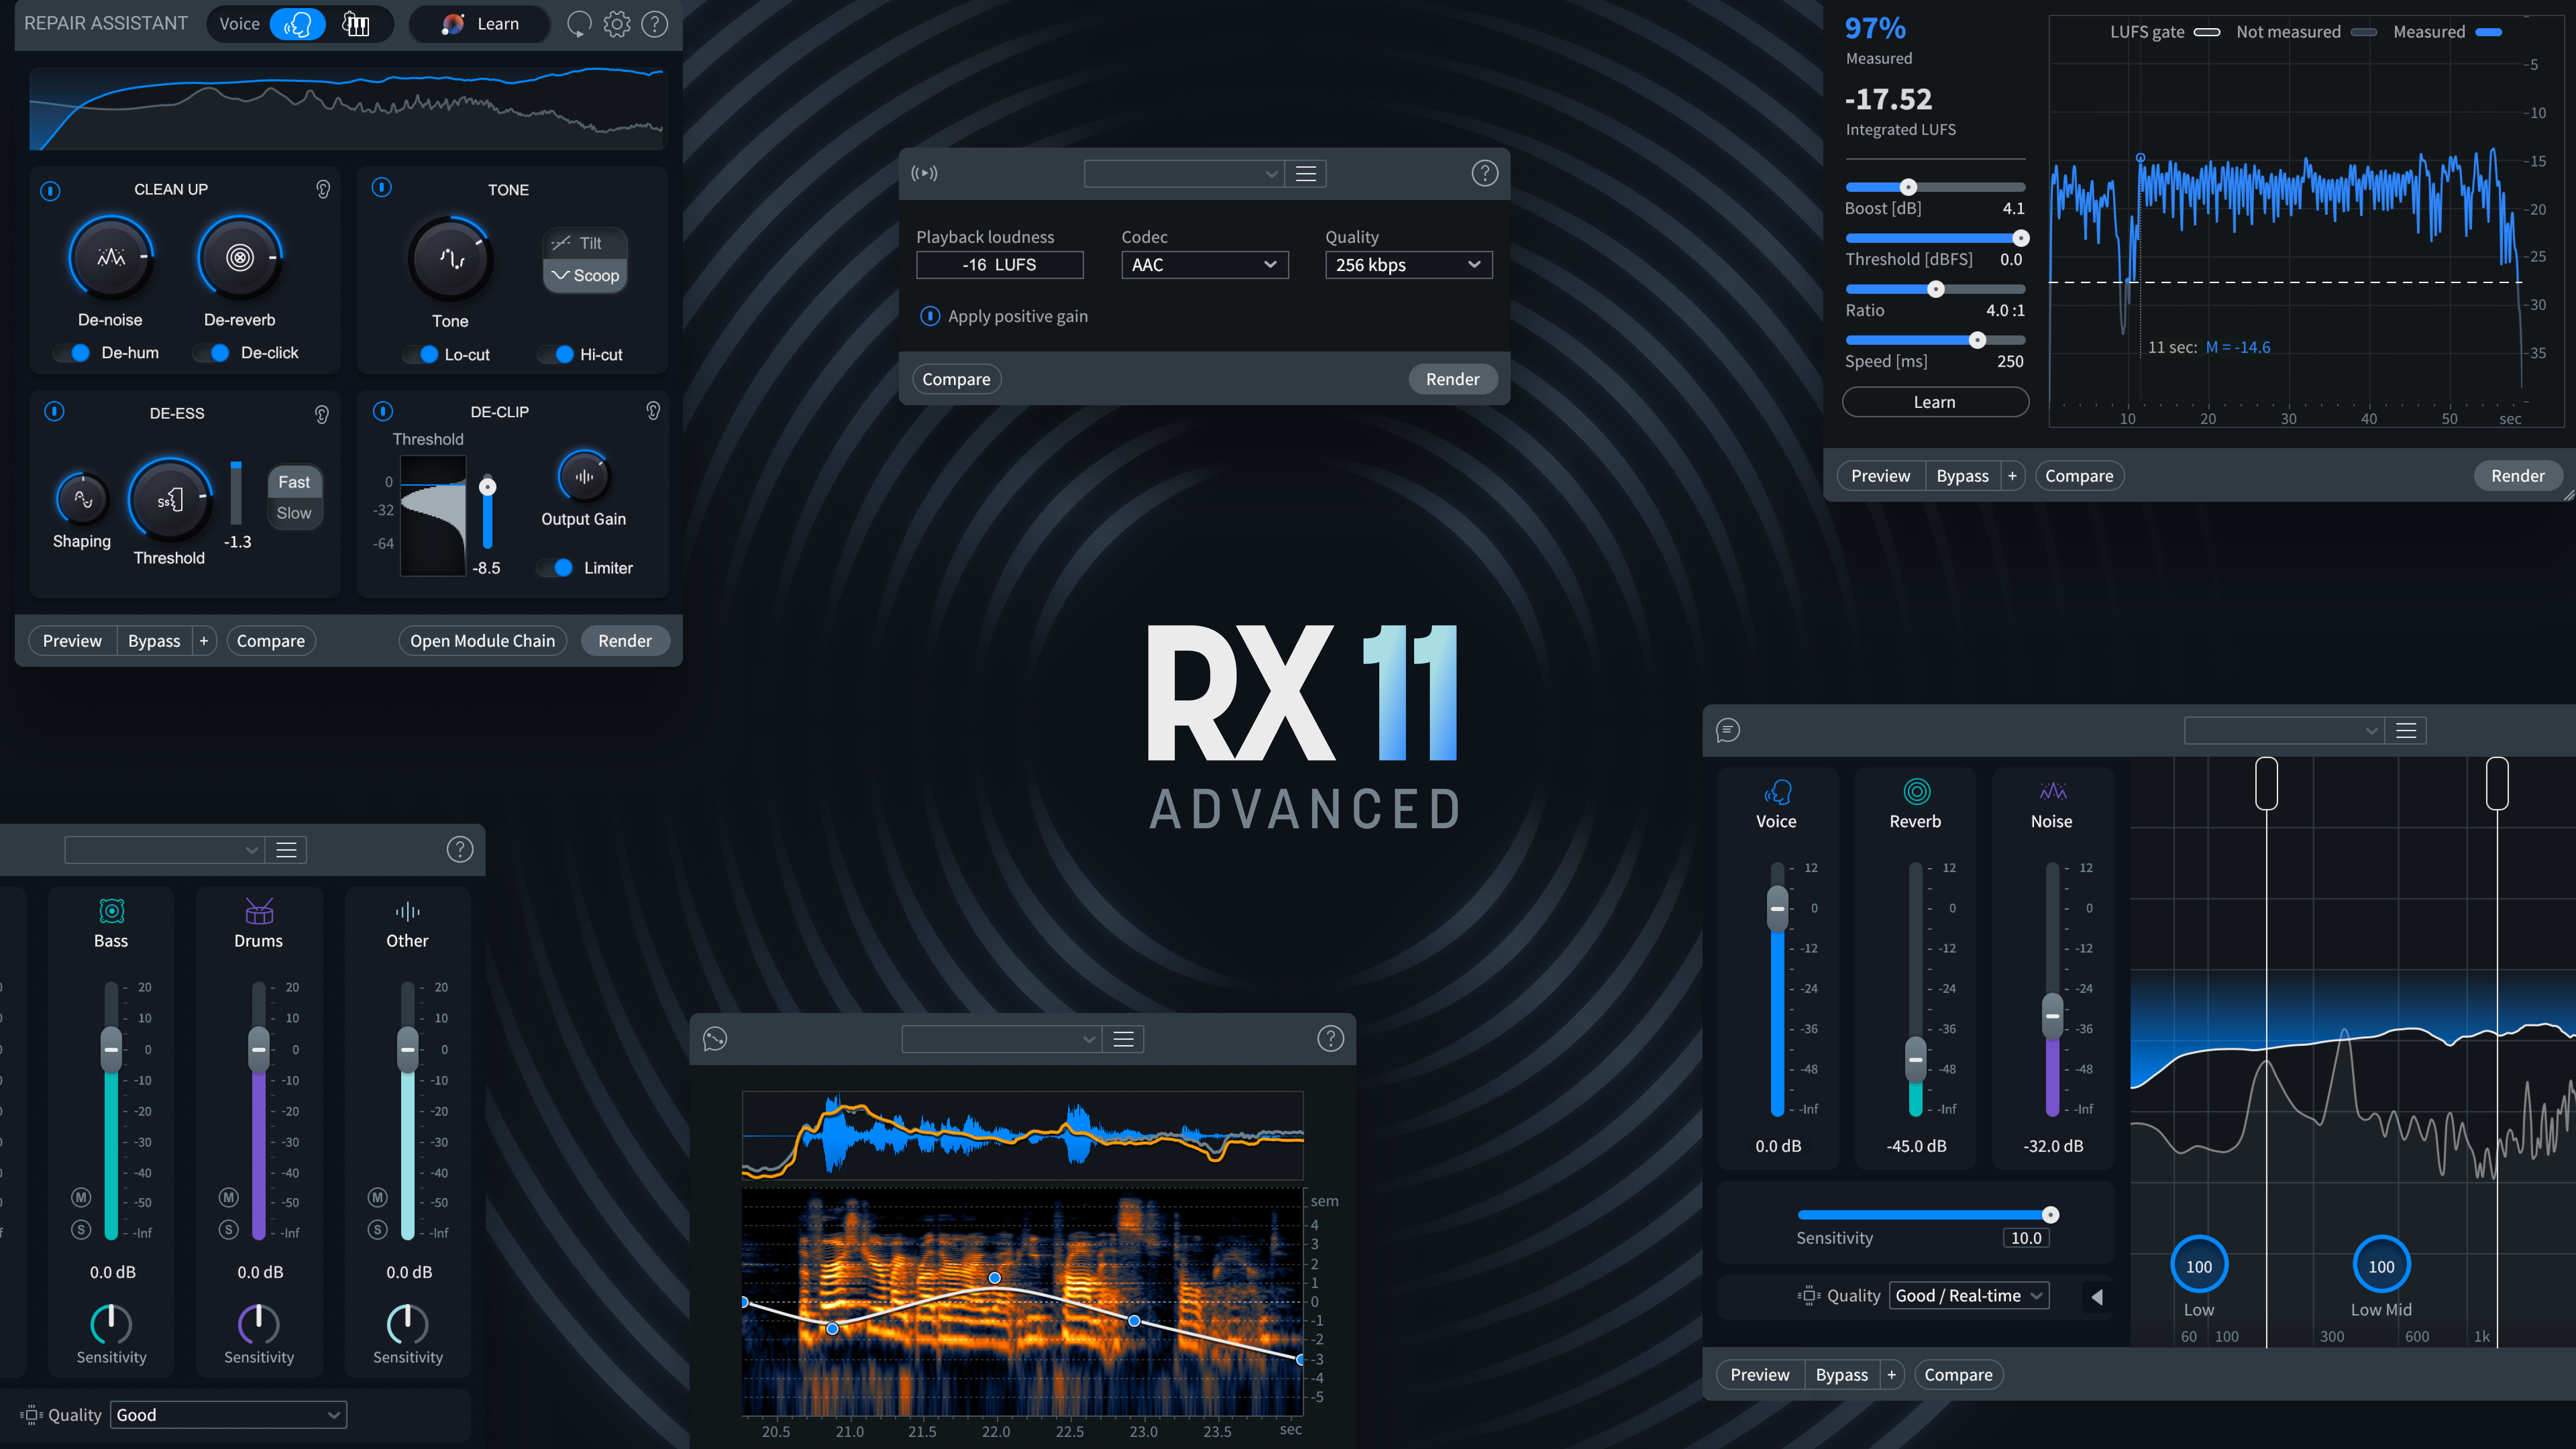Click the De-reverb knob icon
Viewport: 2576px width, 1449px height.
click(240, 258)
